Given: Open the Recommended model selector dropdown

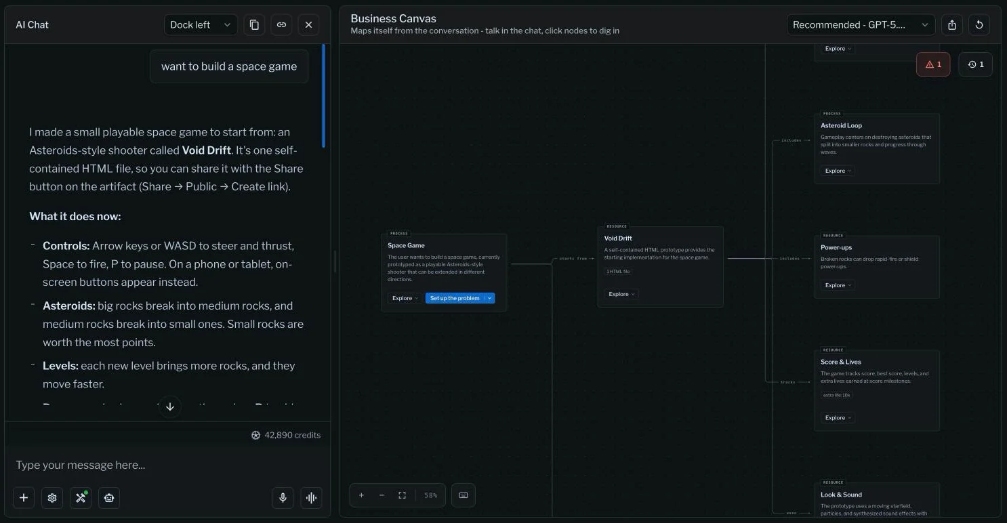Looking at the screenshot, I should click(x=861, y=25).
